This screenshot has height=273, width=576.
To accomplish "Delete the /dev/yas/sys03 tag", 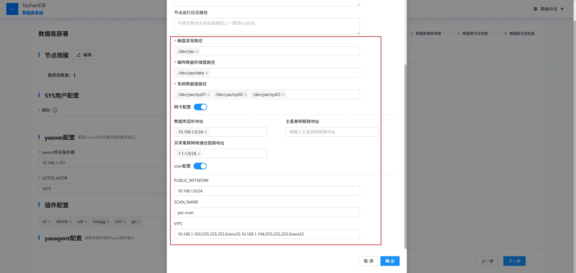I will tap(283, 95).
